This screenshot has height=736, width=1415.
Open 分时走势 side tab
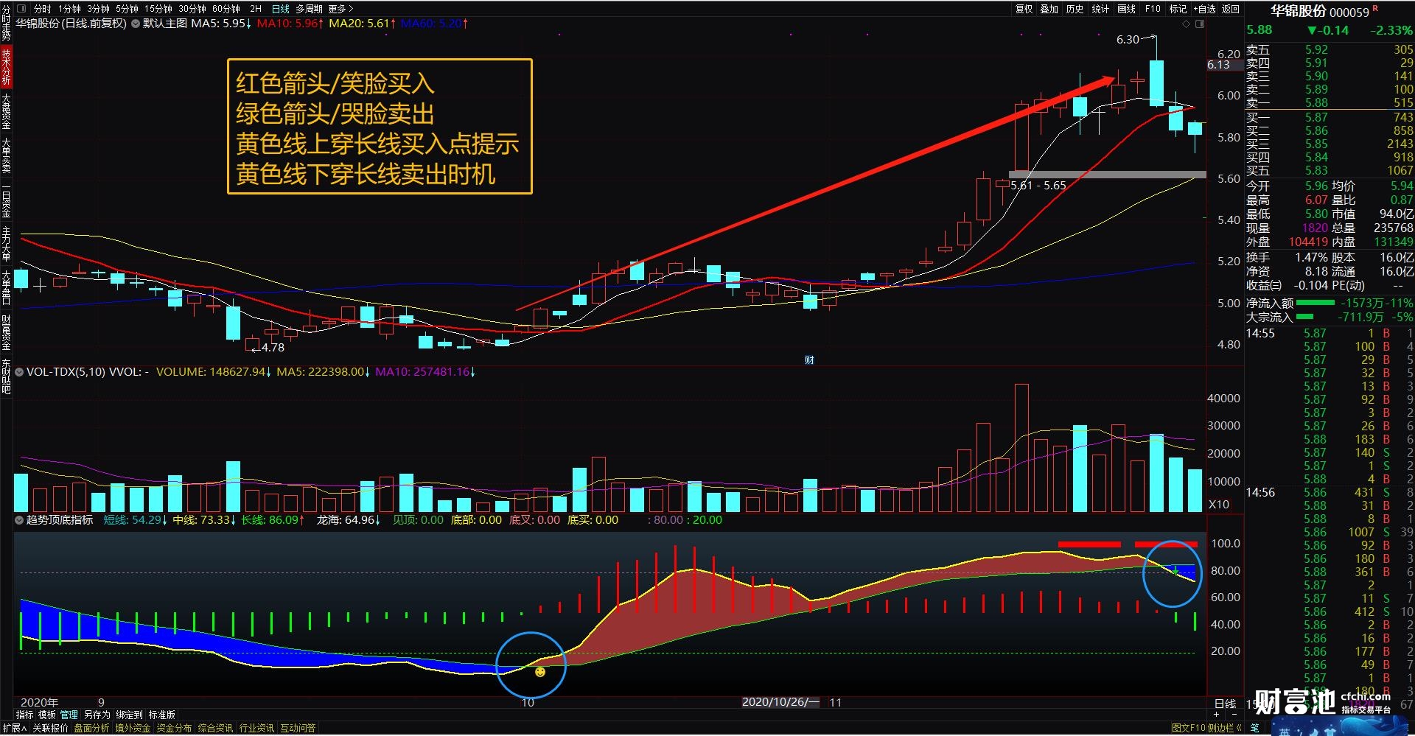click(x=6, y=22)
